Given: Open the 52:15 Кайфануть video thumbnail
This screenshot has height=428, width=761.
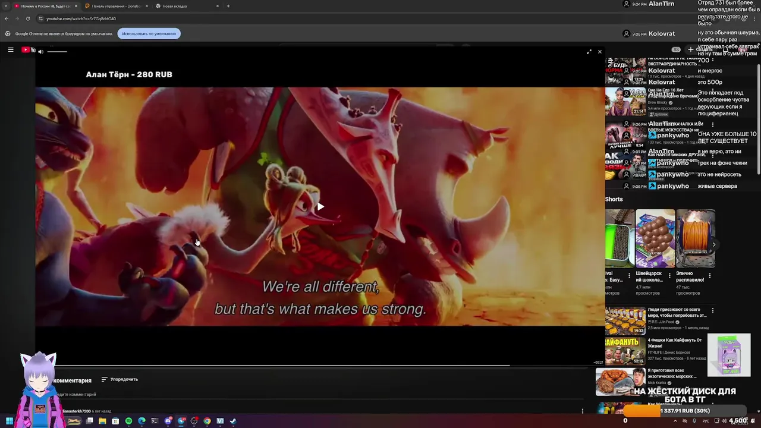Looking at the screenshot, I should point(625,351).
